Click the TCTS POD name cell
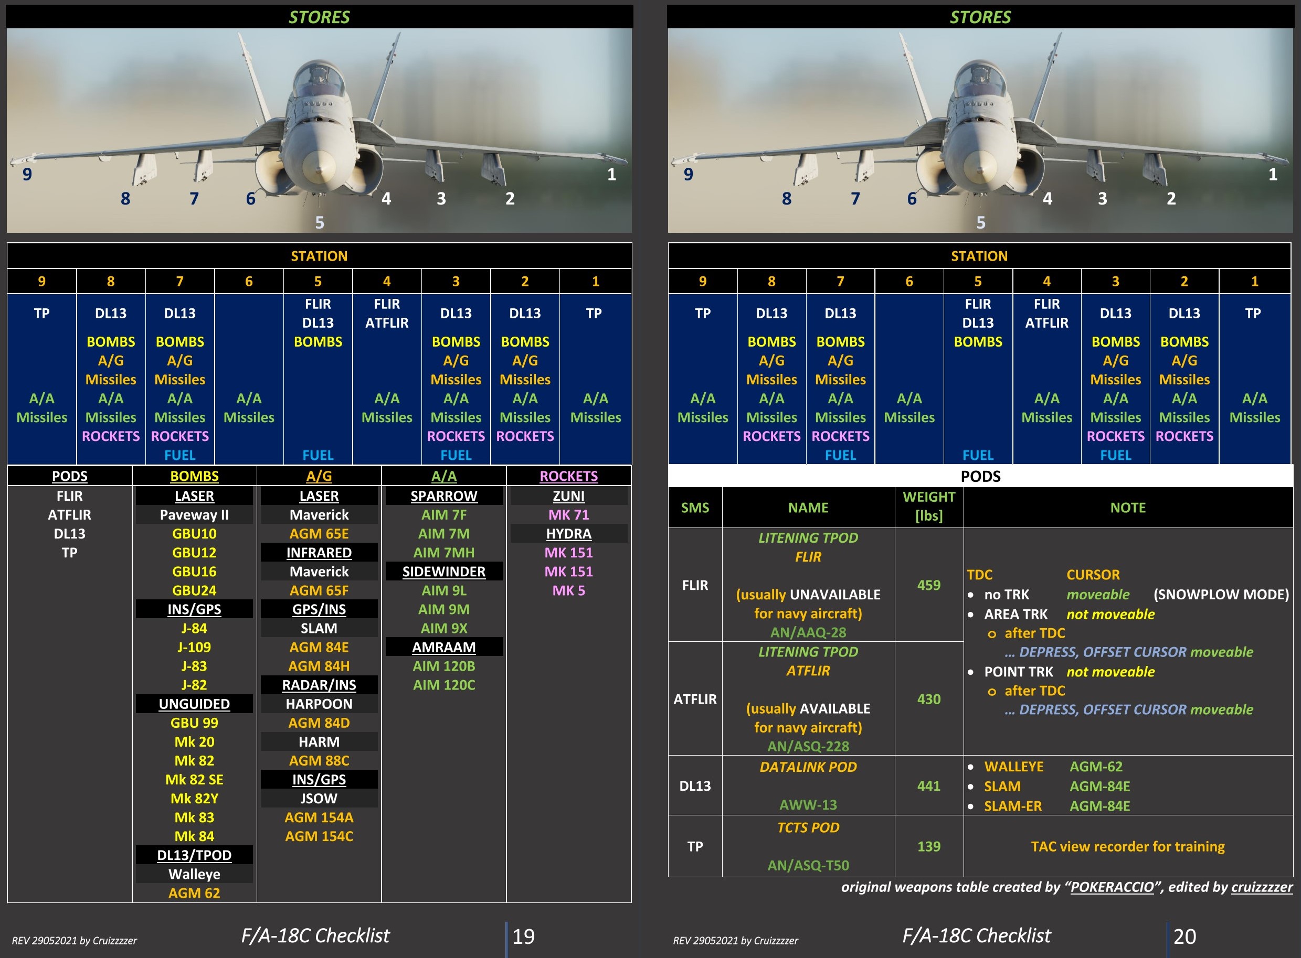 click(808, 827)
